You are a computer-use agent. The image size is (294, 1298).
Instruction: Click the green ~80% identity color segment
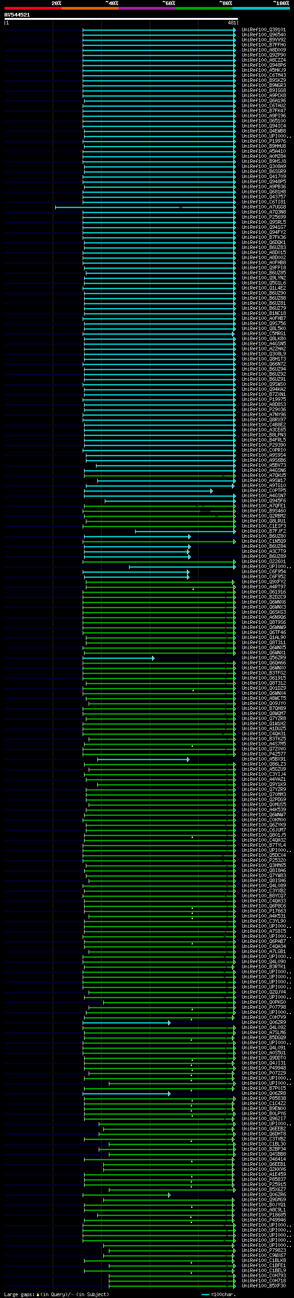[x=204, y=8]
